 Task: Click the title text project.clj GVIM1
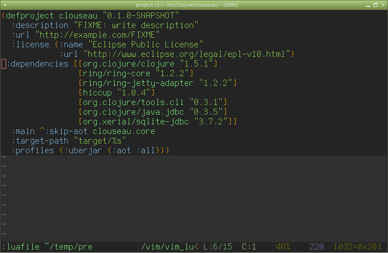pos(187,5)
